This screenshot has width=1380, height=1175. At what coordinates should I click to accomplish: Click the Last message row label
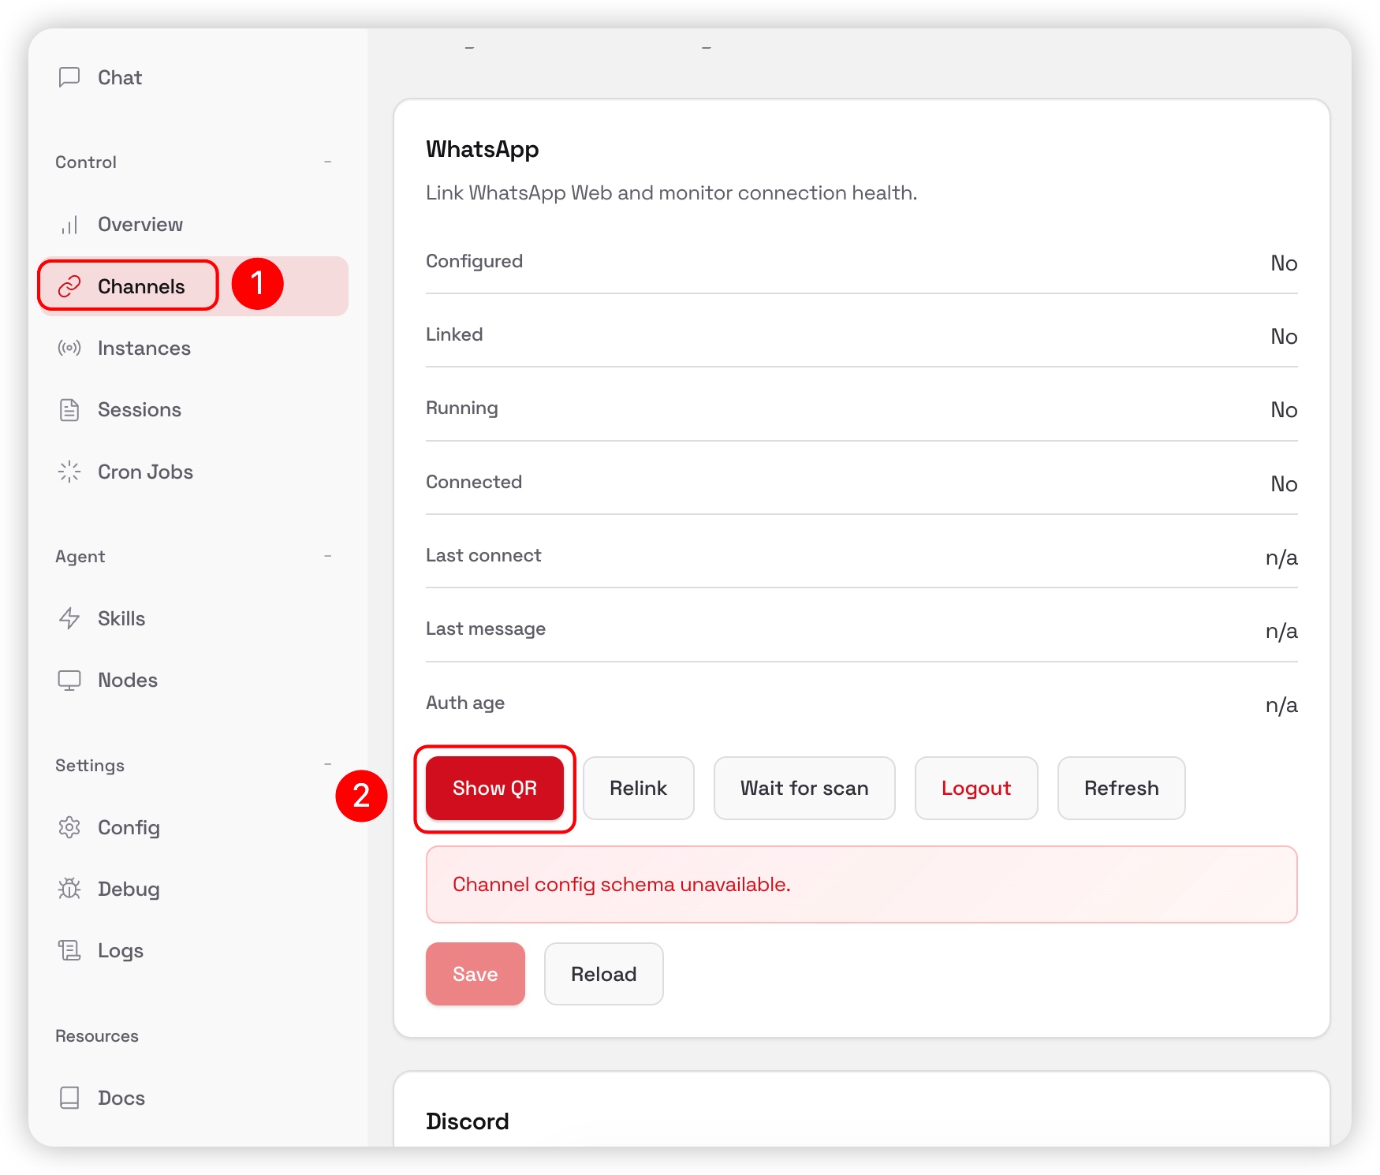pyautogui.click(x=486, y=629)
